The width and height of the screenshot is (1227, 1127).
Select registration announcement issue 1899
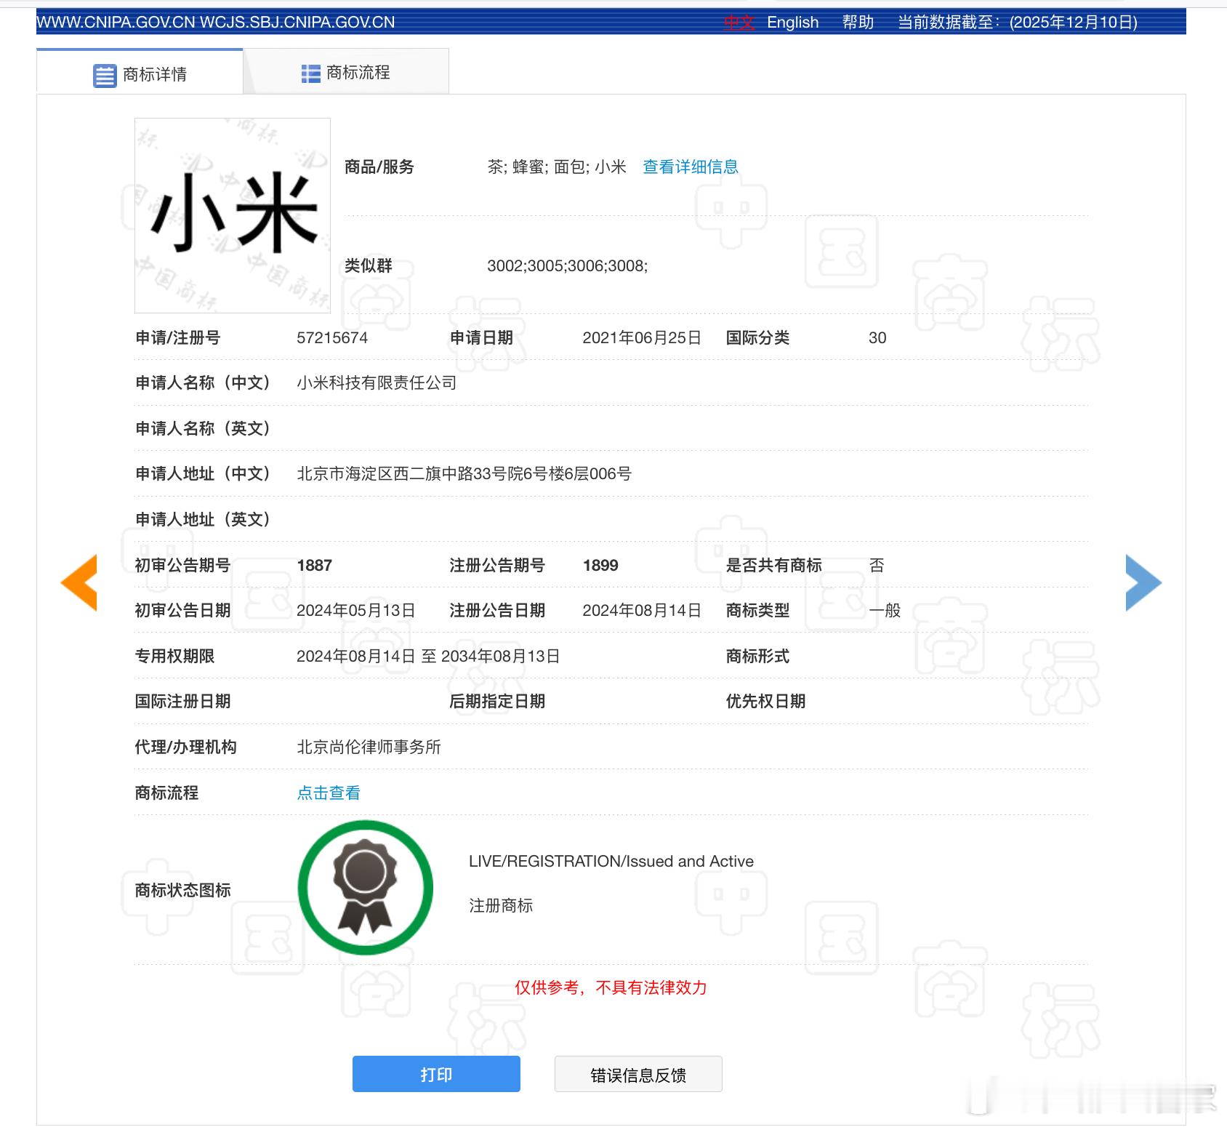click(600, 566)
